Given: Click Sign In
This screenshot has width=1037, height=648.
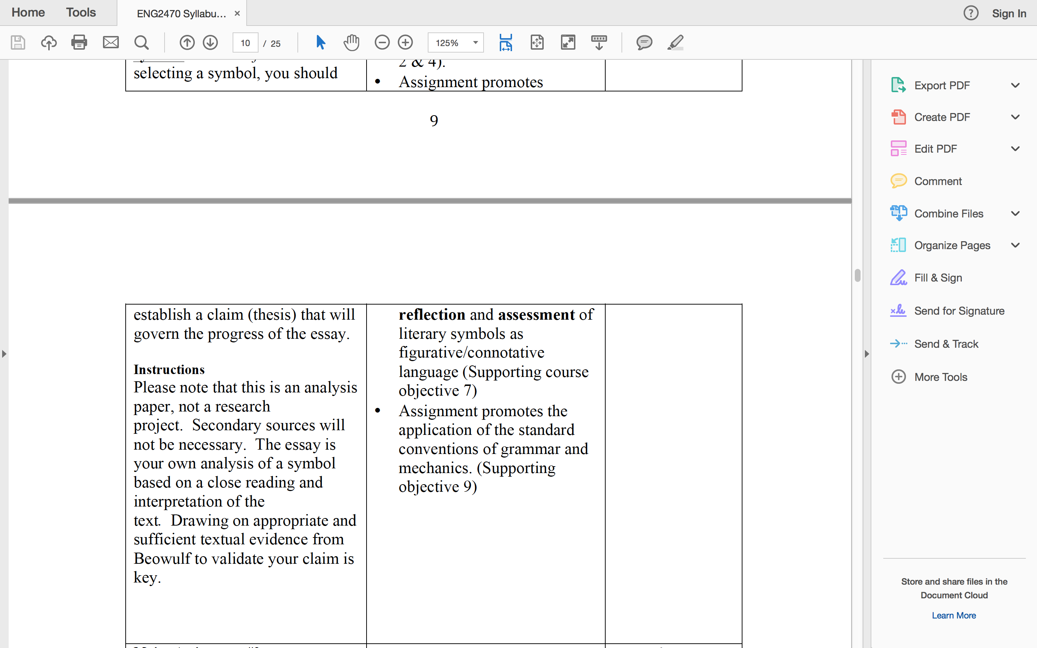Looking at the screenshot, I should 1009,13.
